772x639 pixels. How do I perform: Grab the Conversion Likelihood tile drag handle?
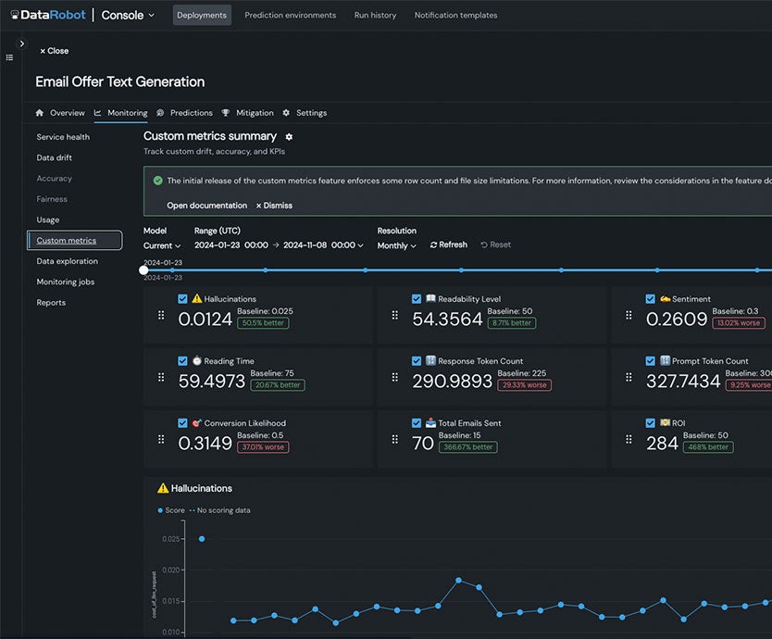coord(161,440)
